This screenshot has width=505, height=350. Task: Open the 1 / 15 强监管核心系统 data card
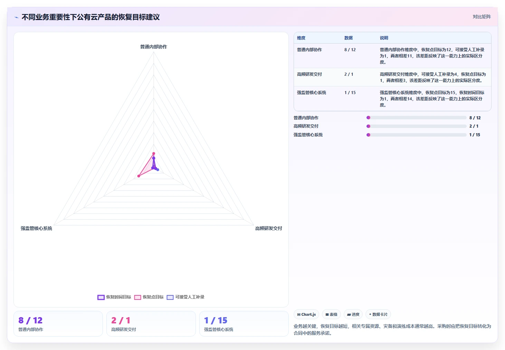tap(244, 324)
